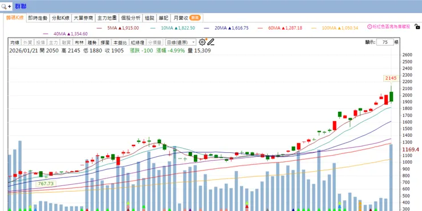The image size is (422, 211).
Task: Toggle the 撐壓 support-resistance overlay
Action: click(105, 42)
